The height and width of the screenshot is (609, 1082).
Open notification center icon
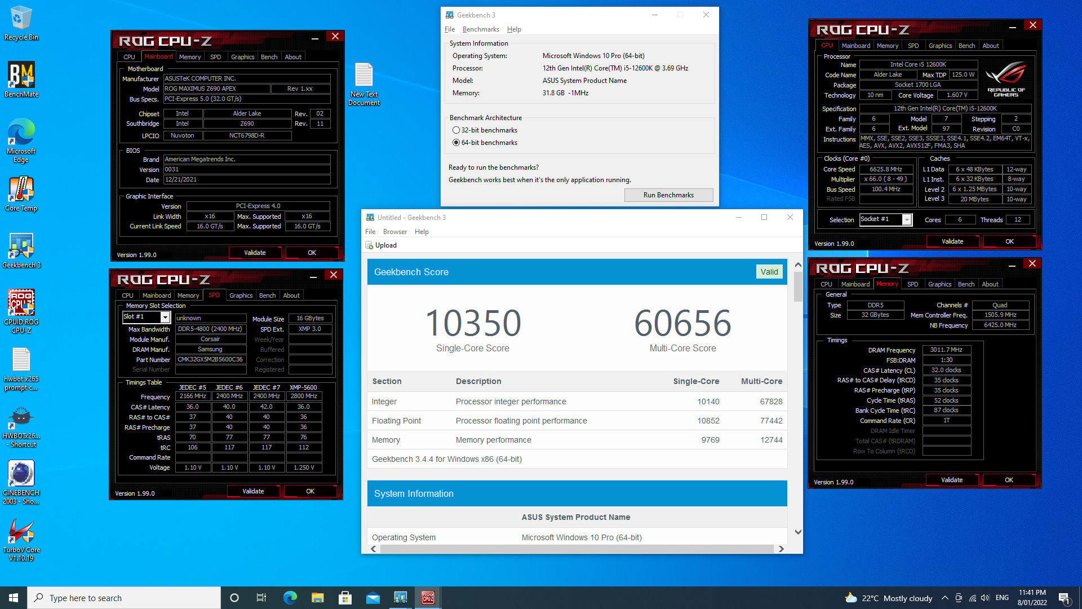[x=1064, y=598]
